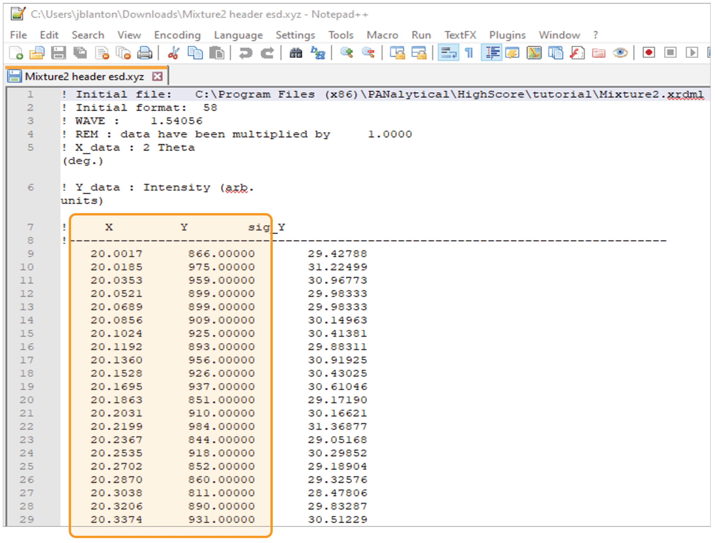Toggle show all characters

coord(469,53)
